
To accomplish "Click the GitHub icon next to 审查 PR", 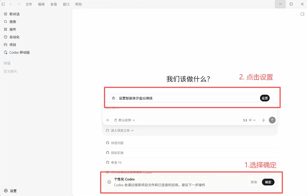I will pyautogui.click(x=108, y=163).
